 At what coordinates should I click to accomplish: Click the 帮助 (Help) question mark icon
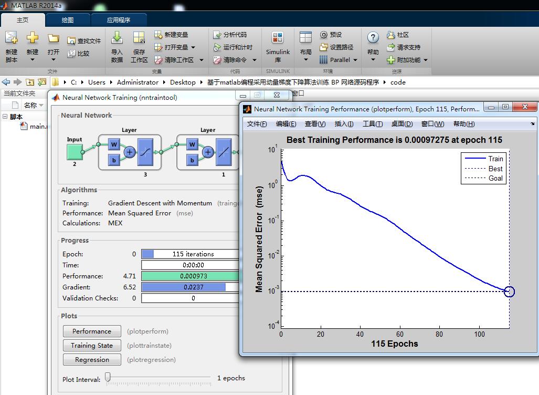tap(373, 37)
